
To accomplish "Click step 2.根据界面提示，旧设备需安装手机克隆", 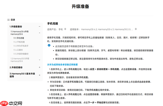I will tap(69, 78).
